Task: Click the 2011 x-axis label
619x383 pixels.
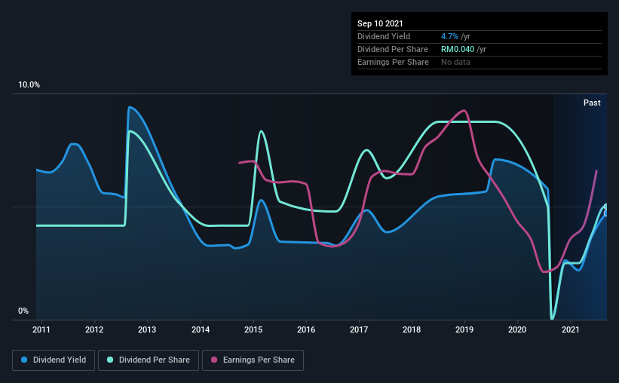Action: (x=41, y=329)
